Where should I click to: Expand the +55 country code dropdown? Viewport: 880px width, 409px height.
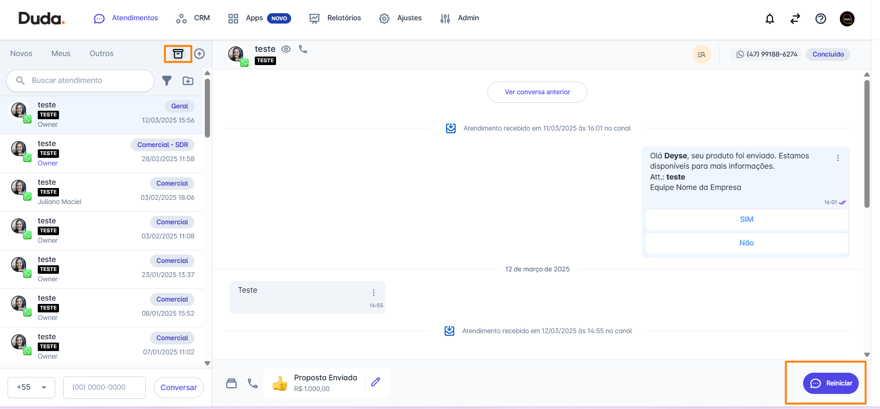(x=31, y=387)
